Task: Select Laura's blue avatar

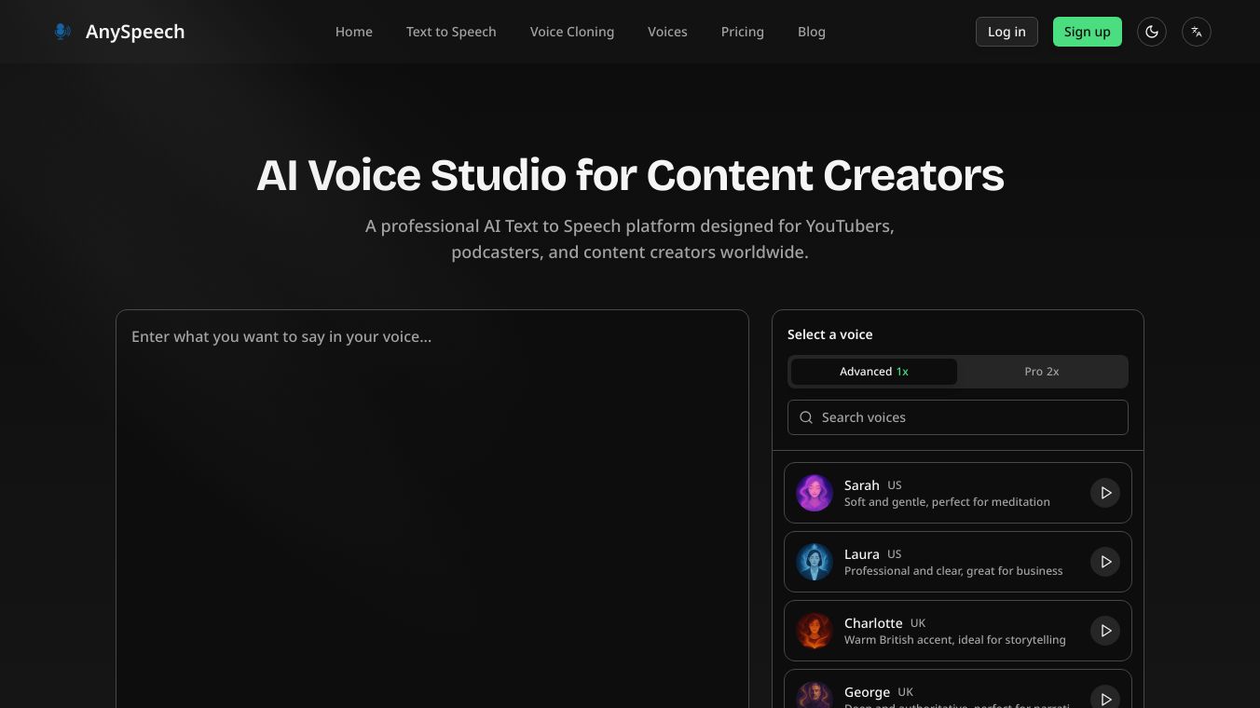Action: click(815, 562)
